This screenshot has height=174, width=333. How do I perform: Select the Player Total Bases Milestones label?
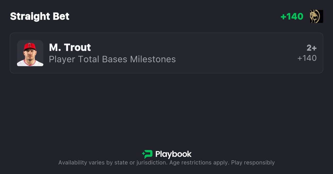112,59
